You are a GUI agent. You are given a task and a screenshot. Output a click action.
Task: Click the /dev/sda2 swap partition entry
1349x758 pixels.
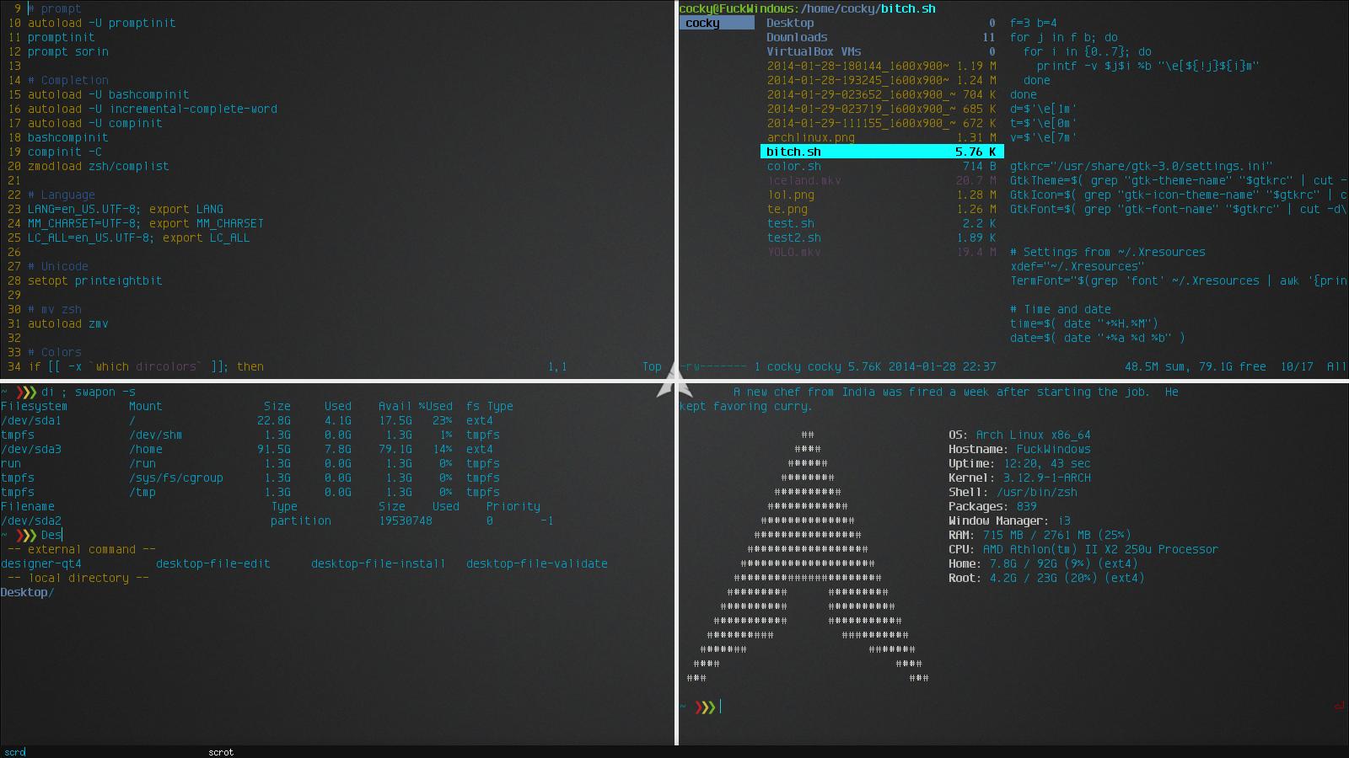point(31,520)
